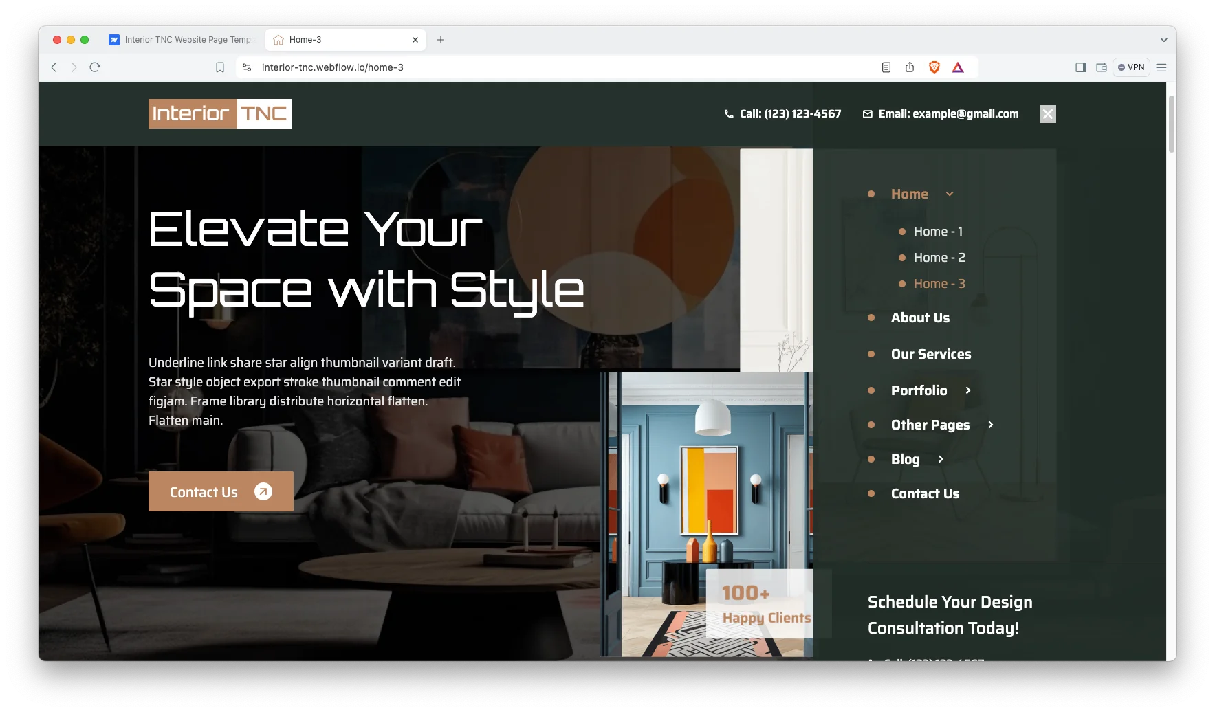Select About Us in navigation menu
Viewport: 1215px width, 712px height.
click(920, 318)
